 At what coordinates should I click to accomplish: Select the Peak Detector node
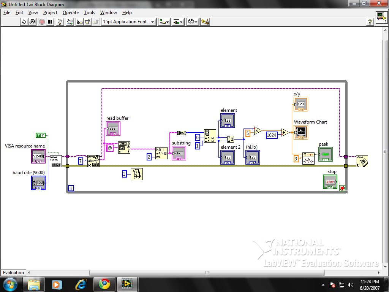pyautogui.click(x=308, y=159)
